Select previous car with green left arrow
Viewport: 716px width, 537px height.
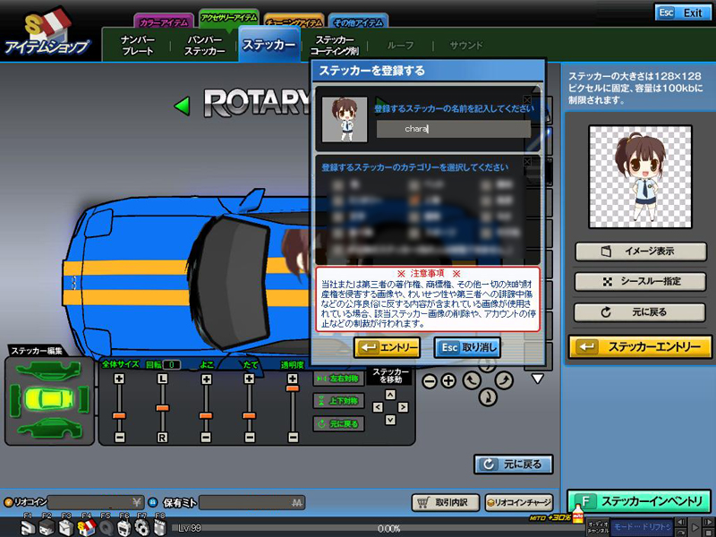tap(183, 106)
